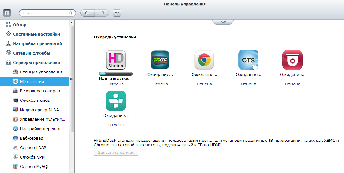
Task: Cancel the HD Station download
Action: pyautogui.click(x=116, y=84)
